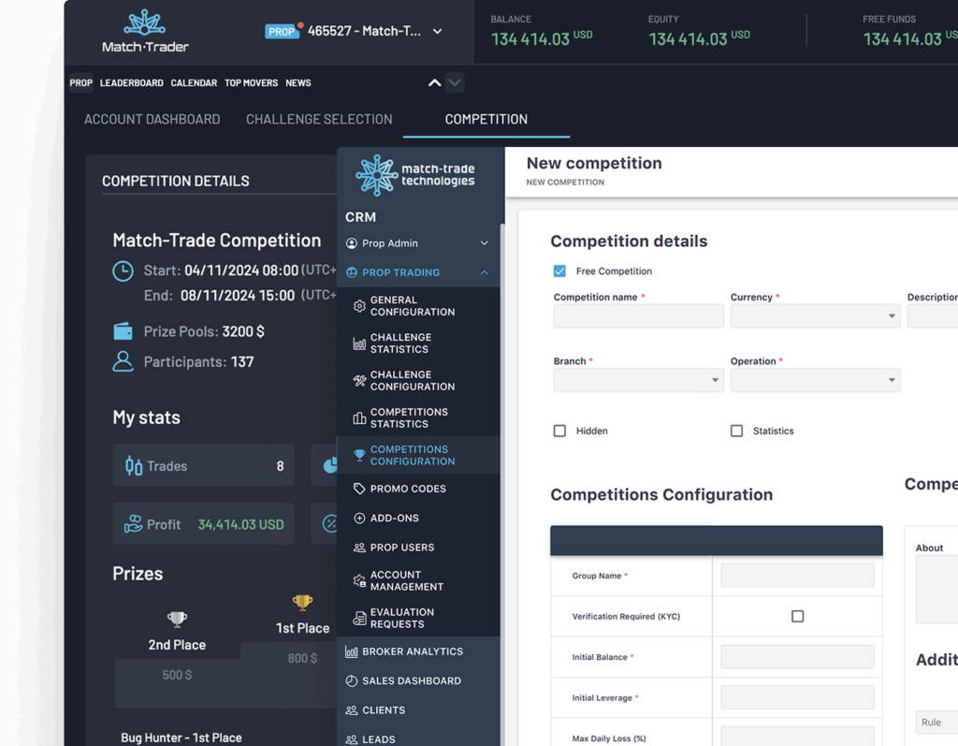Check Verification Required (KYC)
This screenshot has width=958, height=746.
pos(797,616)
